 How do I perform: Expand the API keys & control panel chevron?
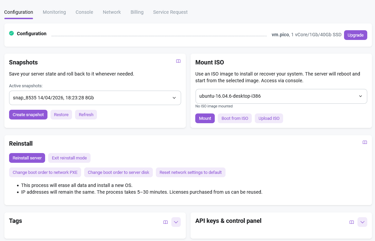[362, 222]
